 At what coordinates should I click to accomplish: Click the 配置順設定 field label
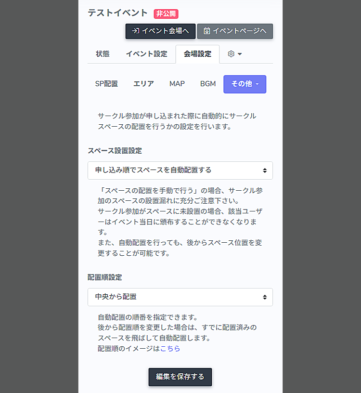click(x=104, y=277)
